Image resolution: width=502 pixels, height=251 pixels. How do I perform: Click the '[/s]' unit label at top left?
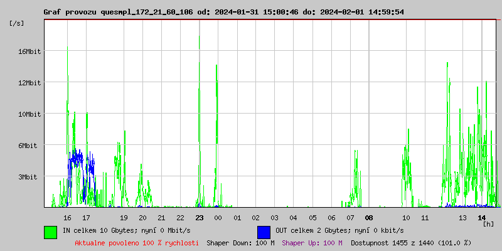pyautogui.click(x=17, y=23)
